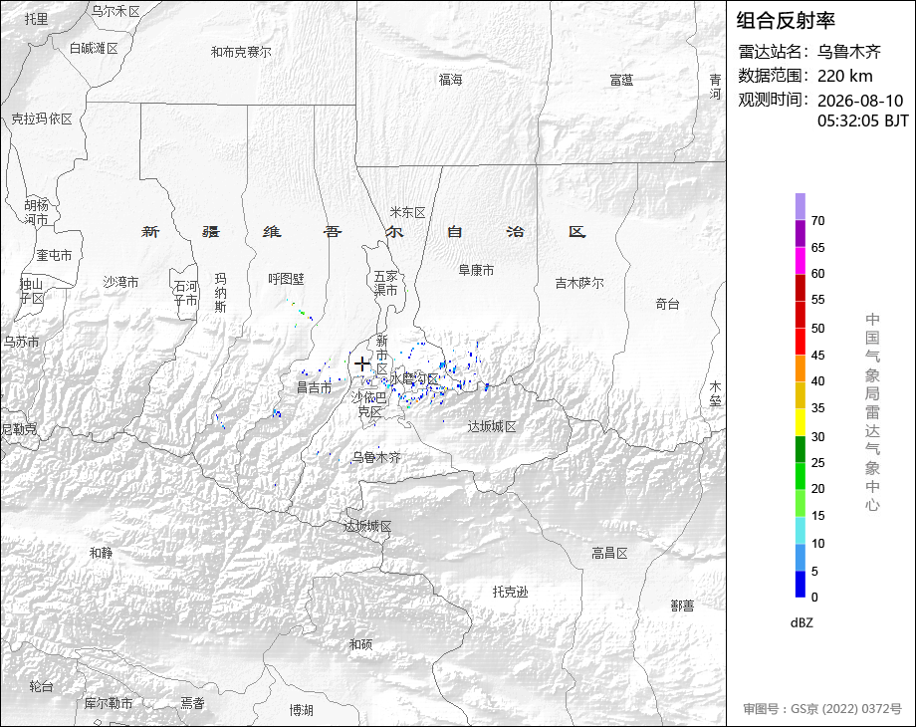Select the yellow 30 dBZ legend color
Image resolution: width=916 pixels, height=727 pixels.
[x=801, y=422]
